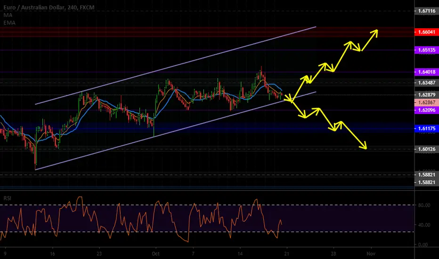The height and width of the screenshot is (259, 439).
Task: Select the 1.62879 price label
Action: point(427,95)
